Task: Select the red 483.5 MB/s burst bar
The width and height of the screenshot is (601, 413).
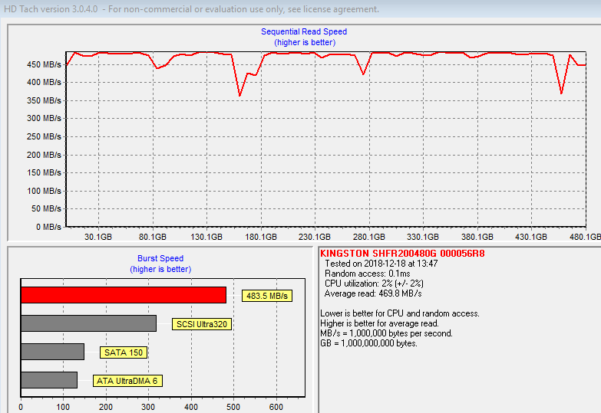Action: 124,295
